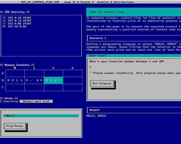Click CPU activity line 0: PUT KB M:0A

15,26
